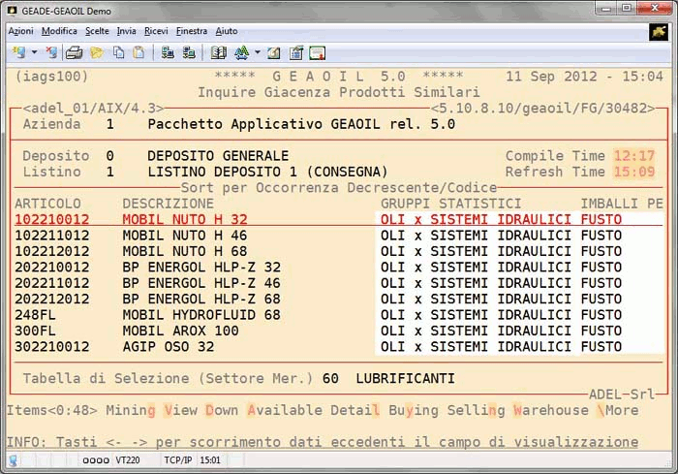Select row MOBIL HYDROFLUID 68
Screen dimensions: 678x474
pyautogui.click(x=200, y=315)
